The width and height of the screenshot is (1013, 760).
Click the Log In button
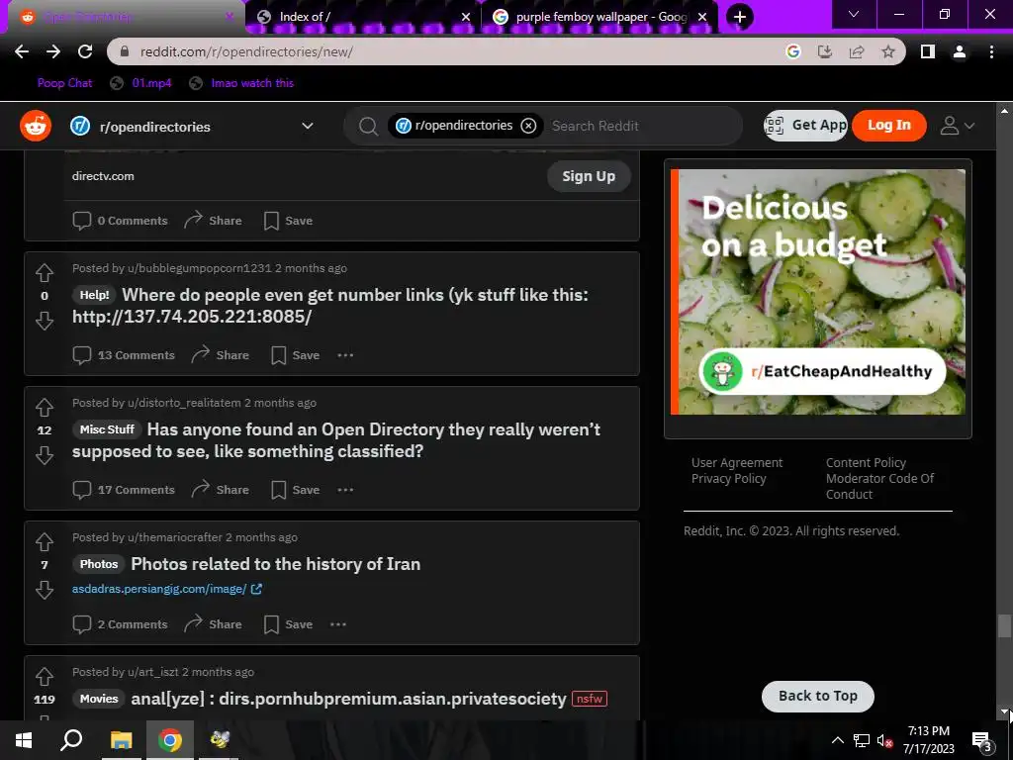tap(889, 126)
